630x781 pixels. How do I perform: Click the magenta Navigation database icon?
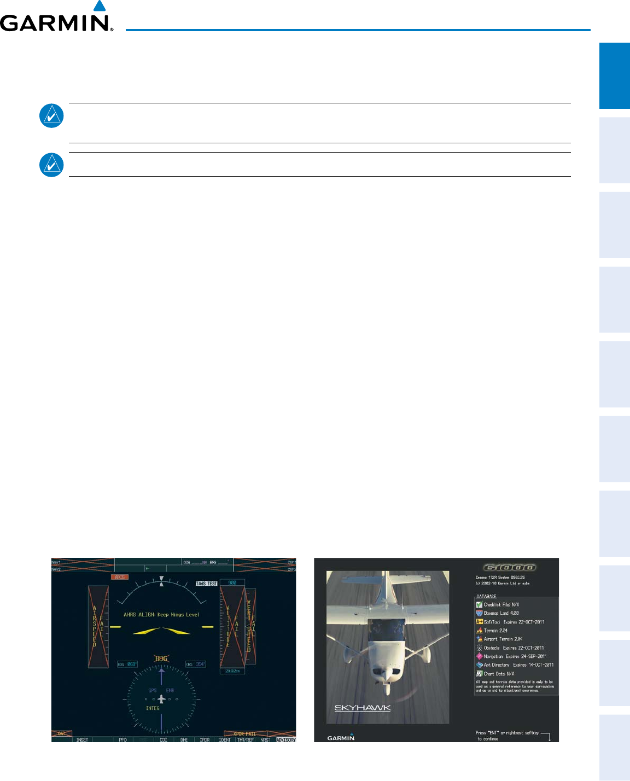coord(480,656)
